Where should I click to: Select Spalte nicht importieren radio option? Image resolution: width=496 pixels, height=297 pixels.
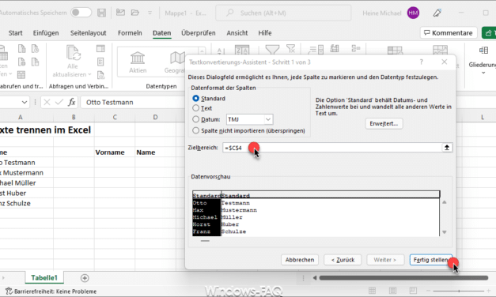[x=196, y=130]
